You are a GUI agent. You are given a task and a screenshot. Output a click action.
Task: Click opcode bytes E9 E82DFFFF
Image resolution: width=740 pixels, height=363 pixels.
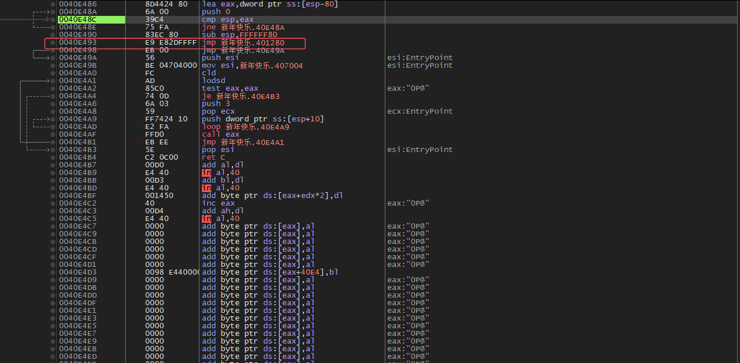coord(171,42)
